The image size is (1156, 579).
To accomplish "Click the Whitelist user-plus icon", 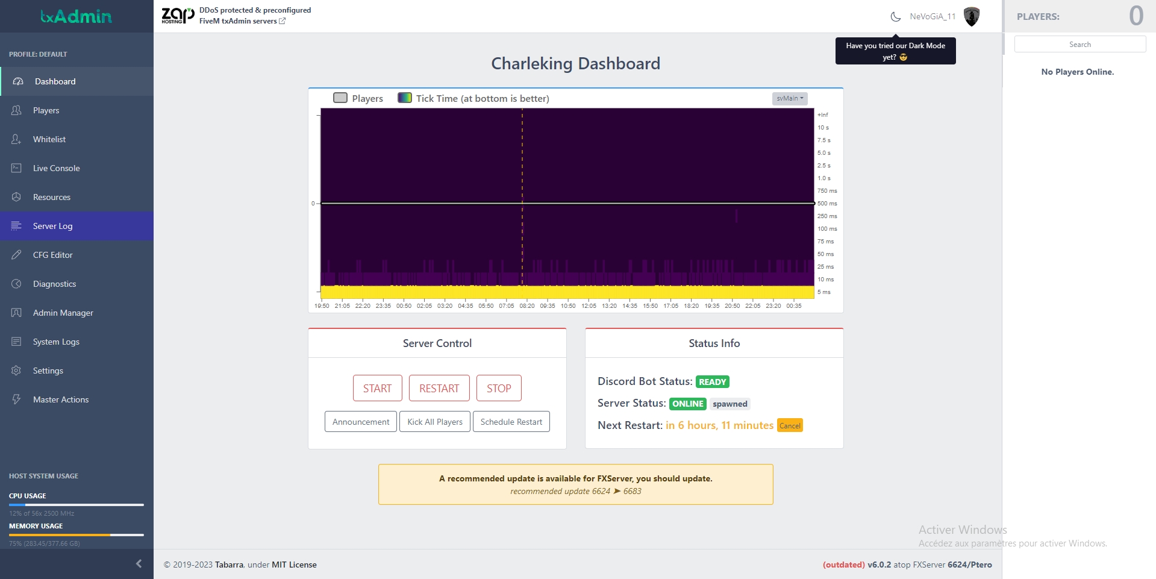I will point(16,139).
